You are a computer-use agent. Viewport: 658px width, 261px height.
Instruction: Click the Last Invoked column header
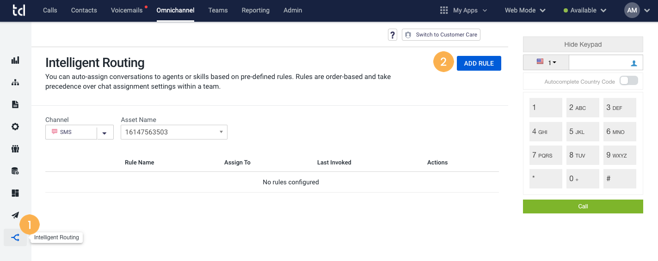coord(334,163)
